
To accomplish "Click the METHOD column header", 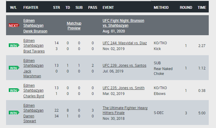I will click(161, 8).
